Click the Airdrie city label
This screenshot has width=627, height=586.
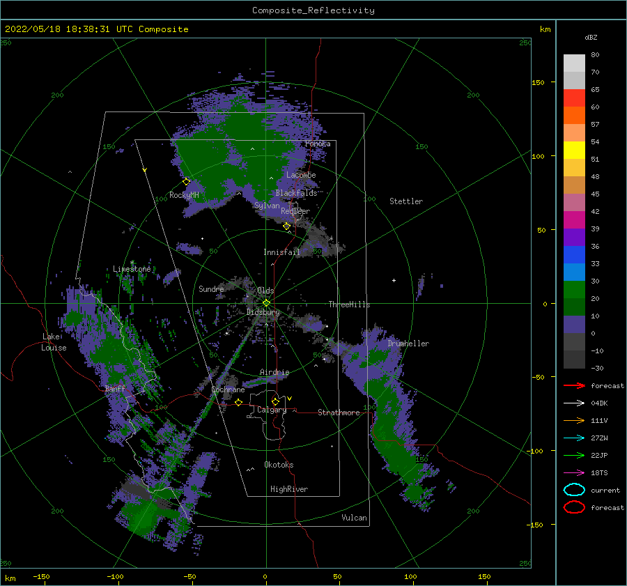[x=274, y=372]
